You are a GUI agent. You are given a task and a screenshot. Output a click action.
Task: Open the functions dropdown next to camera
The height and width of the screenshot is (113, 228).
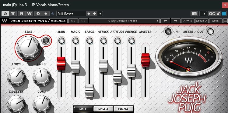[x=203, y=14]
